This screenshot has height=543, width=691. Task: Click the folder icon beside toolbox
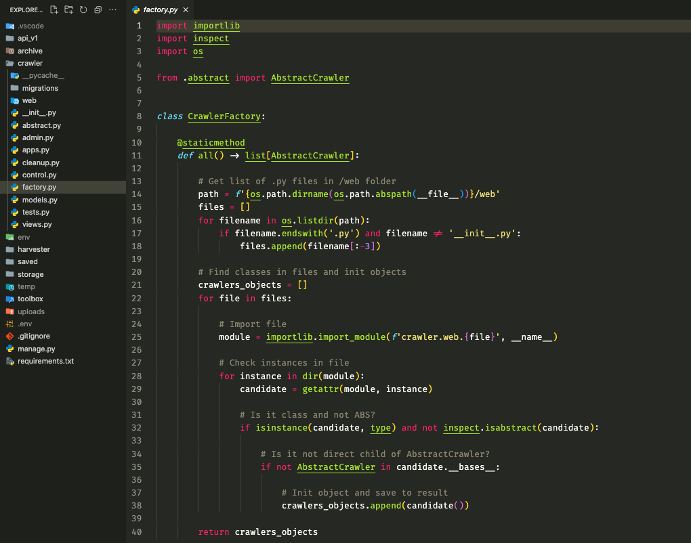click(x=9, y=299)
